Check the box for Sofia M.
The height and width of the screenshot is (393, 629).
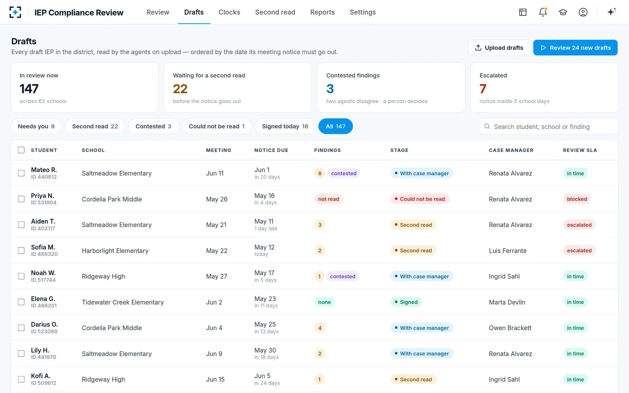pyautogui.click(x=21, y=251)
